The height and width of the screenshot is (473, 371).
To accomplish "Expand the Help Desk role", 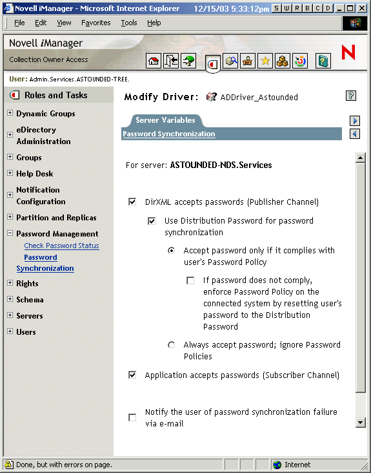I will (10, 173).
